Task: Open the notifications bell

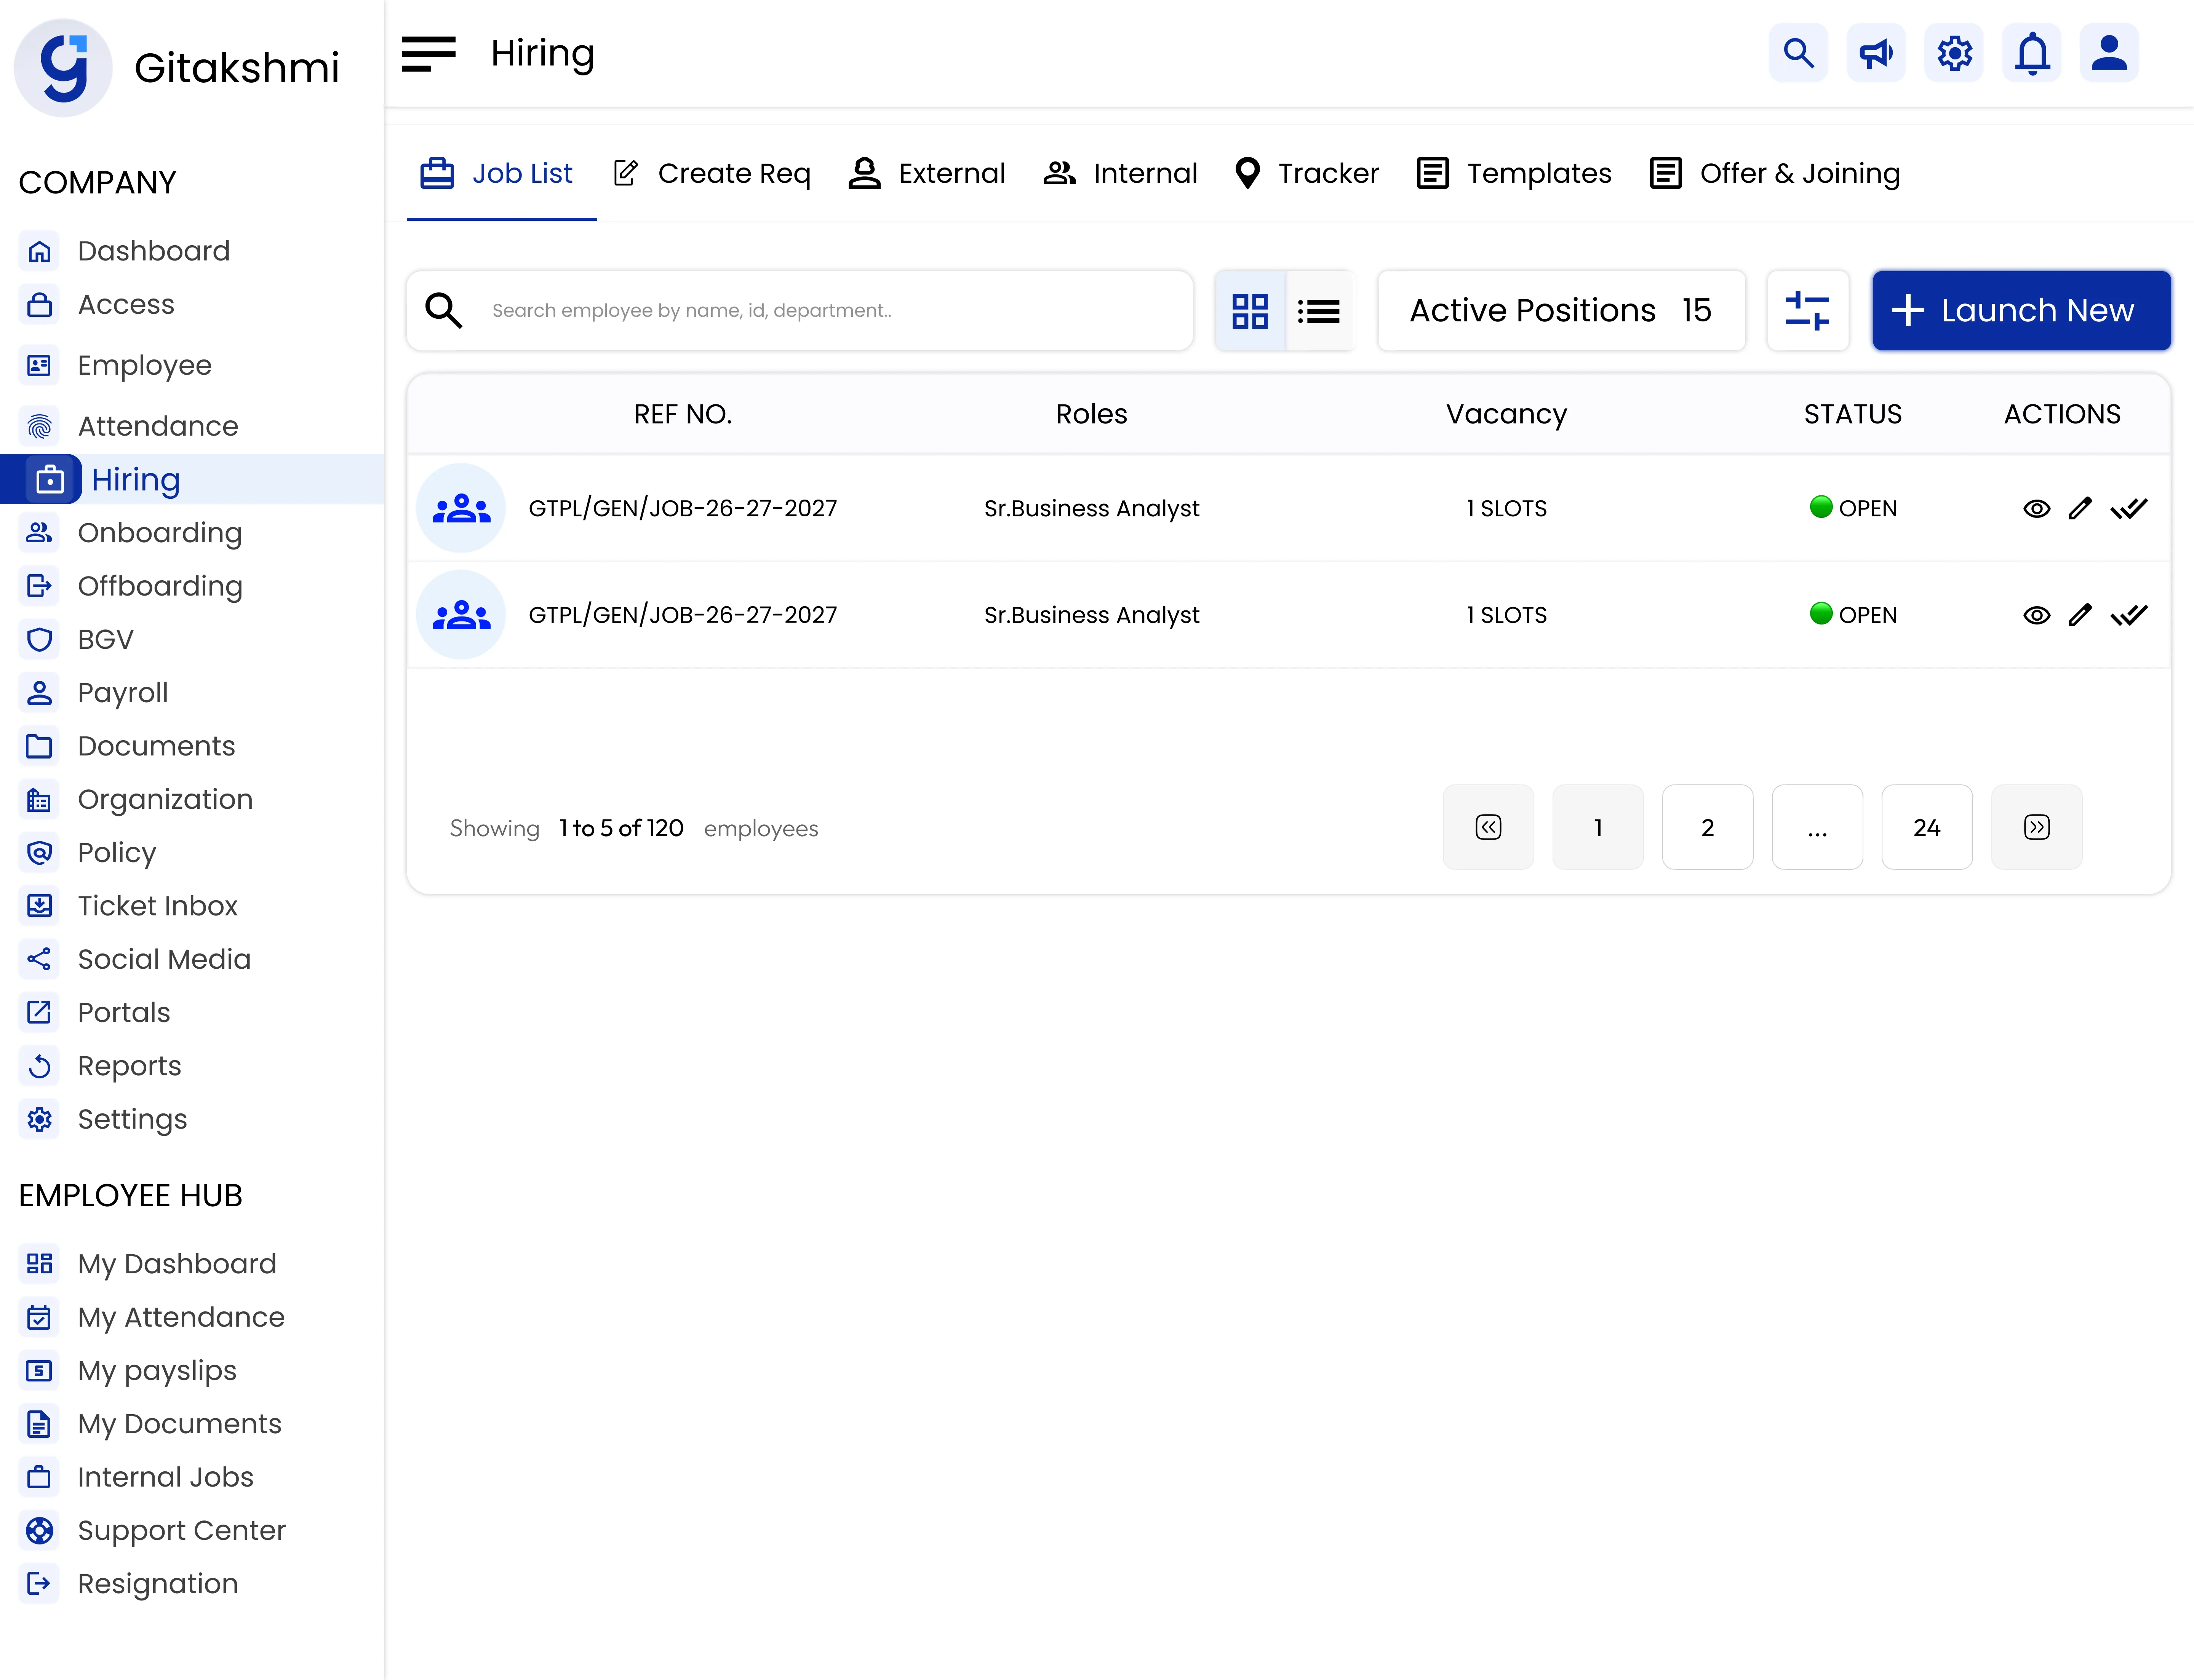Action: [x=2032, y=53]
